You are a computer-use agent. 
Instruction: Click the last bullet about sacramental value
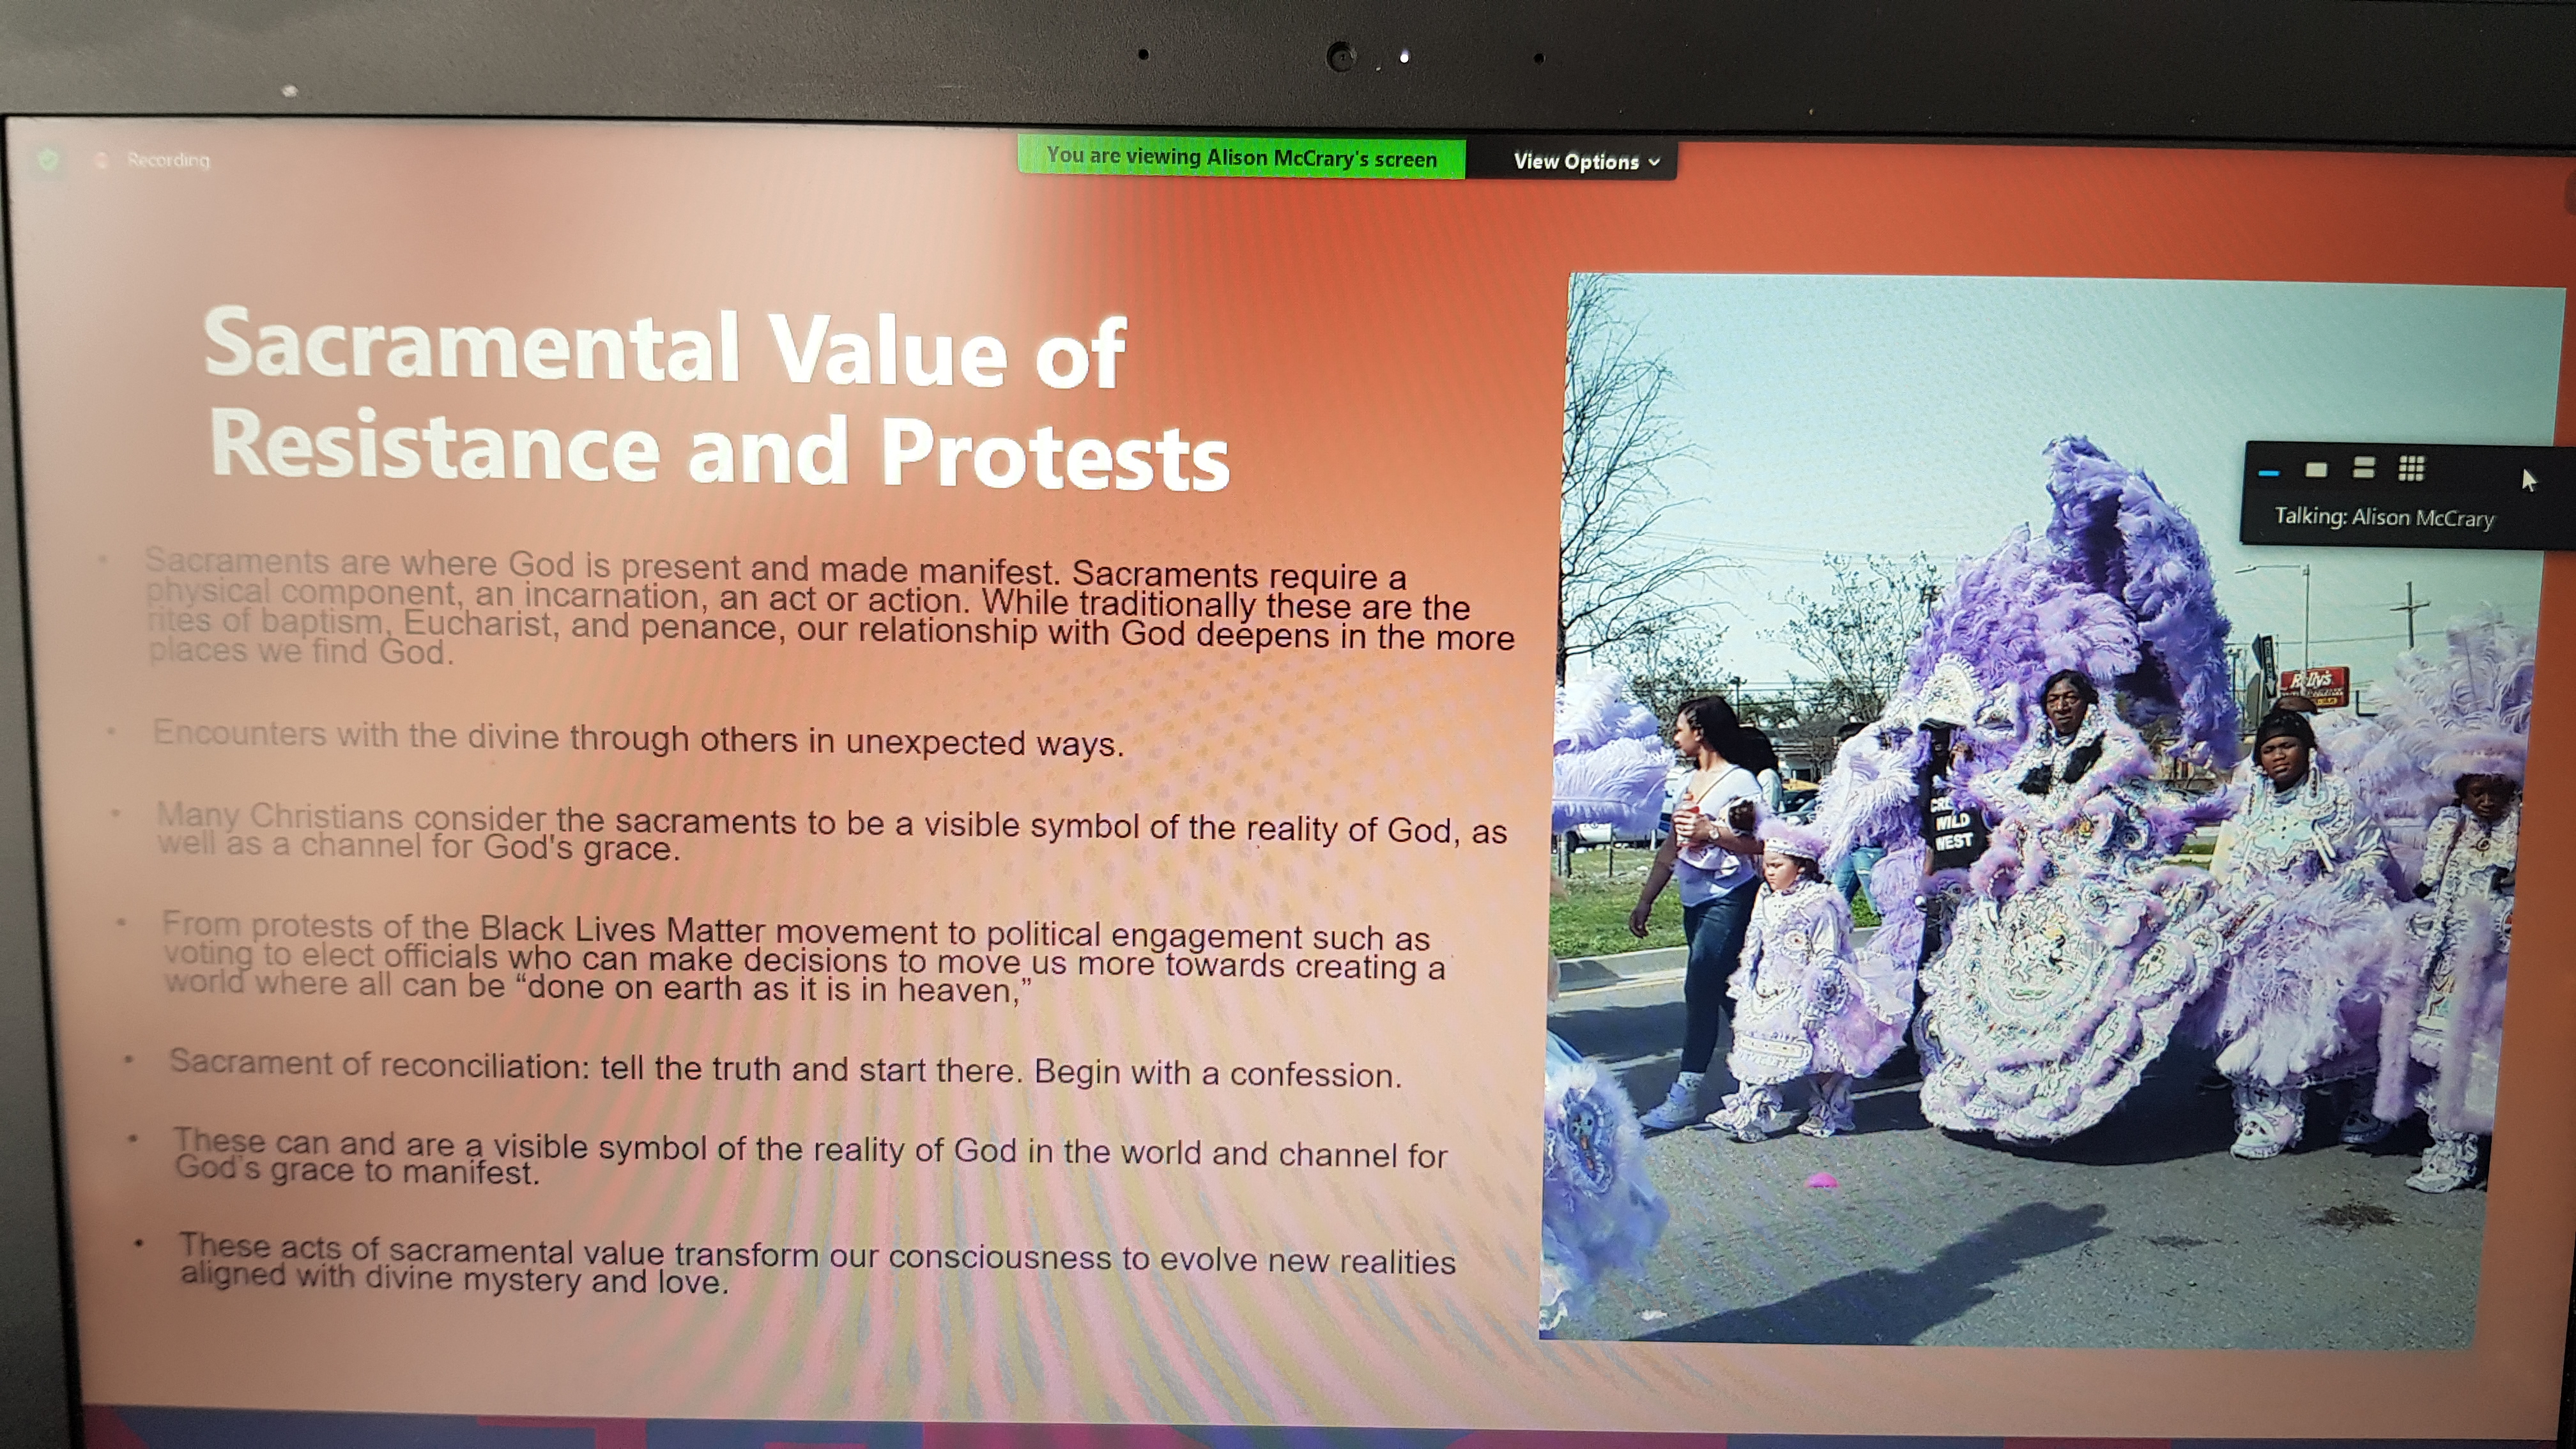tap(816, 1264)
